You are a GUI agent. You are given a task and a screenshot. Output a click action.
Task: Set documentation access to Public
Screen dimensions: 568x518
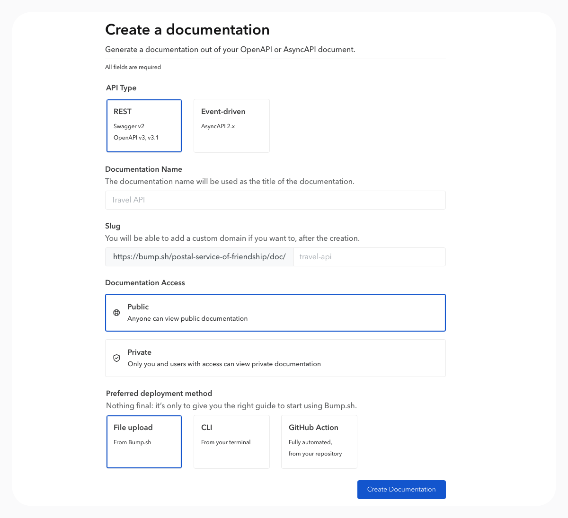[x=275, y=313]
